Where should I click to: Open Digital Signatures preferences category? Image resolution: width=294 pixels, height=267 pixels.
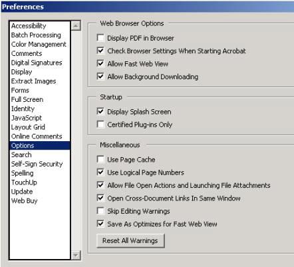(x=37, y=63)
